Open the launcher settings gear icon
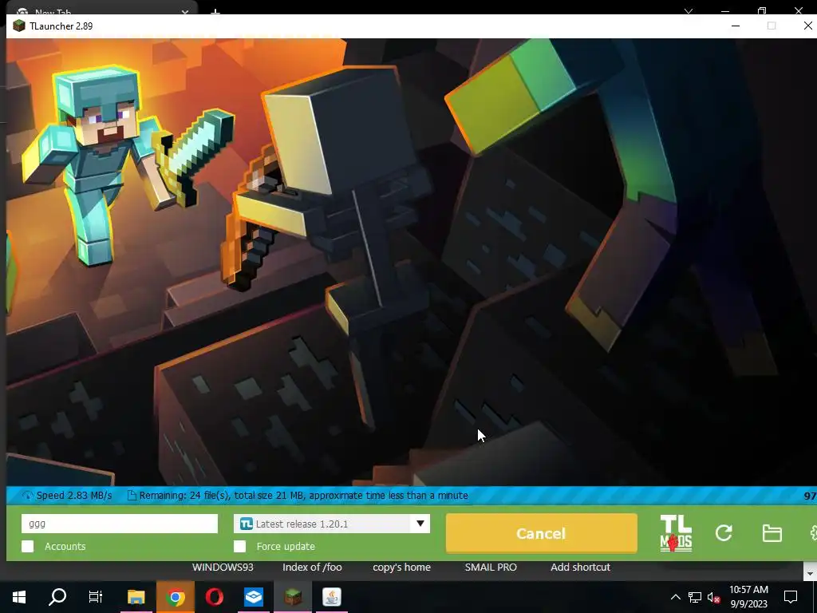Image resolution: width=817 pixels, height=613 pixels. point(813,532)
